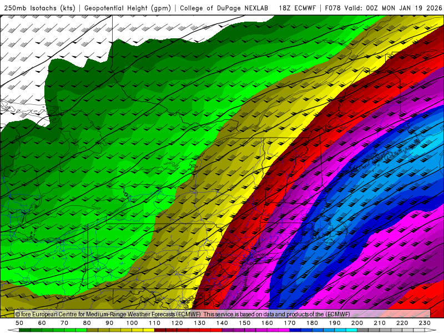
Task: Select the darkest green swatch under 50
Action: pos(24,330)
